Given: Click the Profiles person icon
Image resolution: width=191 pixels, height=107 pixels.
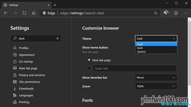Looking at the screenshot, I should coord(15,48).
